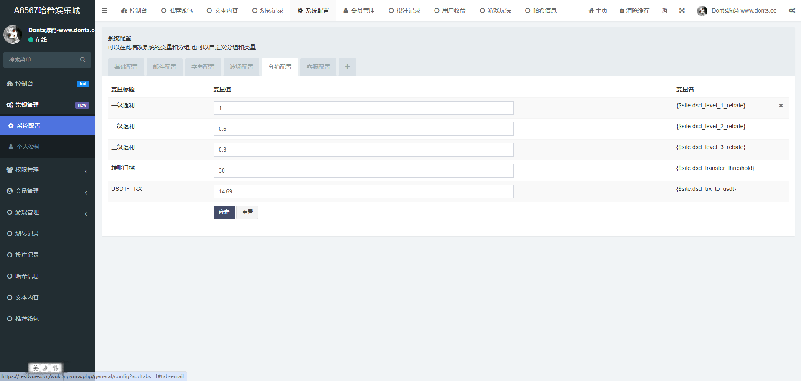
Task: Click the 英 input method indicator
Action: pos(36,368)
